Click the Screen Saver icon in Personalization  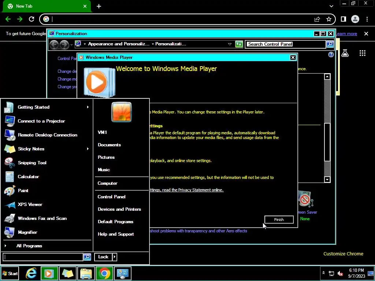pyautogui.click(x=306, y=199)
